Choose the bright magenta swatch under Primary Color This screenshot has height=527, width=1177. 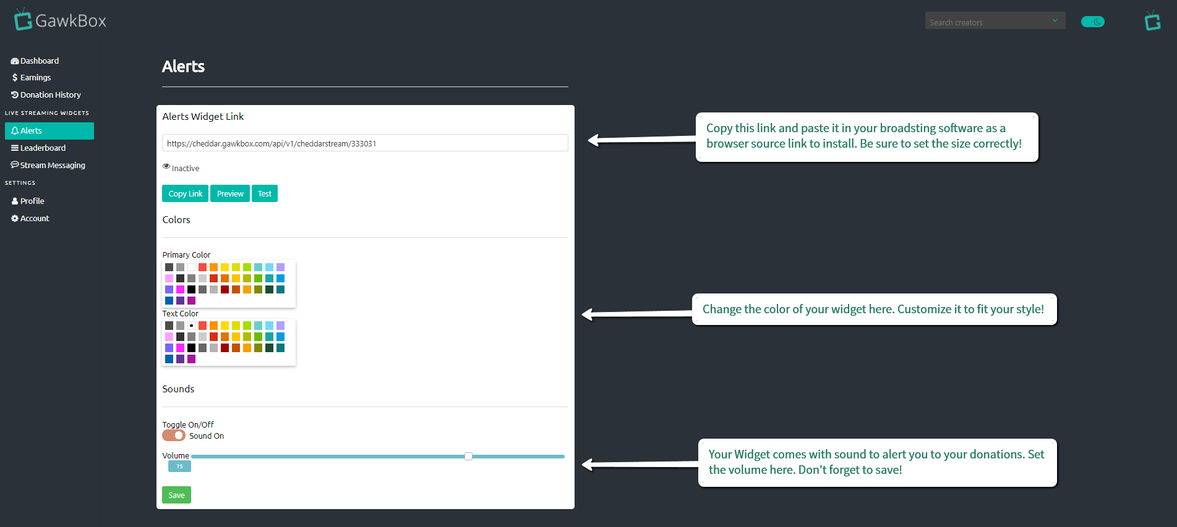pos(181,290)
